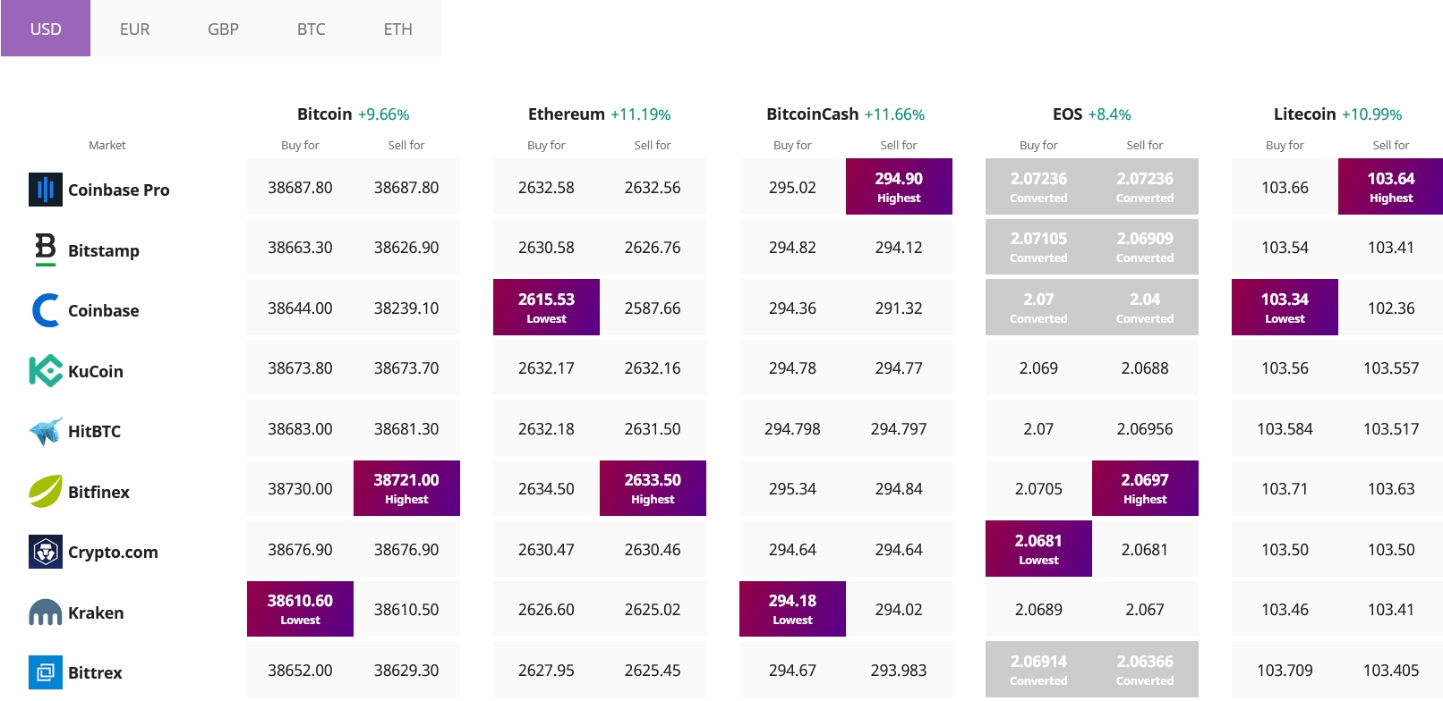This screenshot has height=701, width=1443.
Task: Click the Bitfinex leaf logo icon
Action: 46,491
